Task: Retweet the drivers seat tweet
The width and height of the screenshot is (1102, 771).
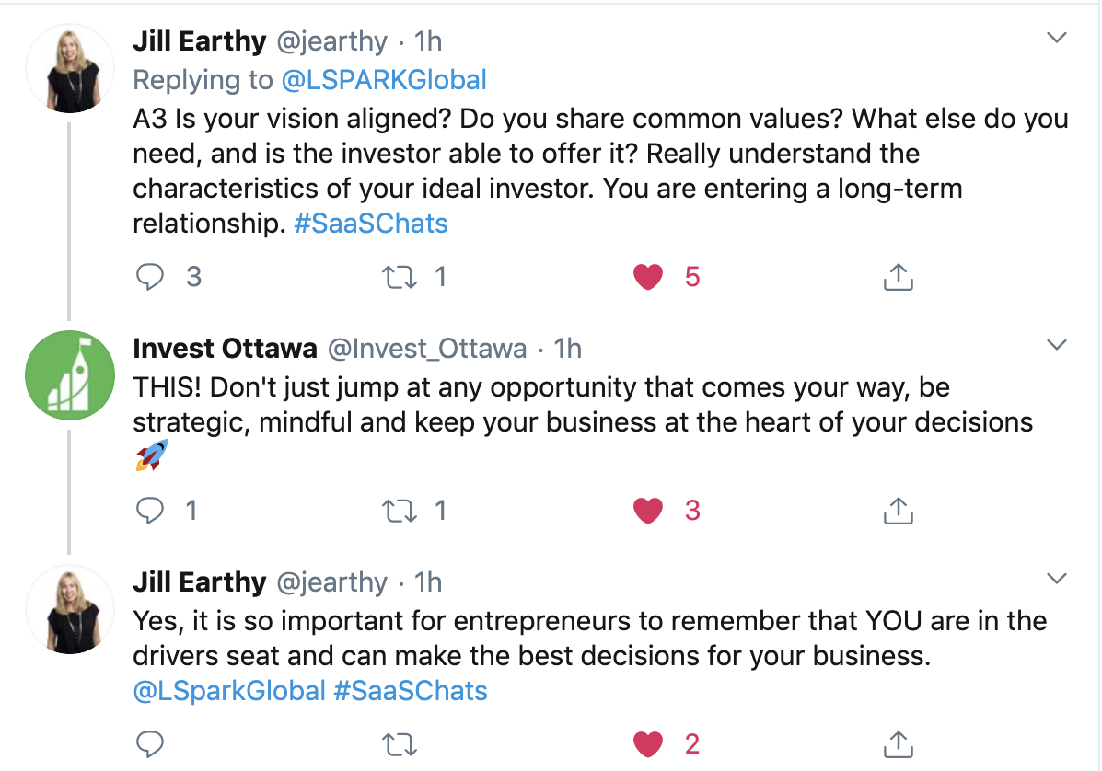Action: pyautogui.click(x=400, y=744)
